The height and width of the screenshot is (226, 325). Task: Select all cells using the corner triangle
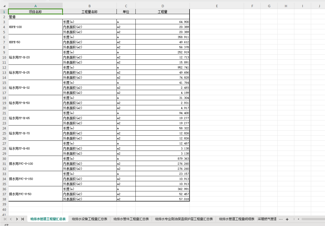click(4, 6)
